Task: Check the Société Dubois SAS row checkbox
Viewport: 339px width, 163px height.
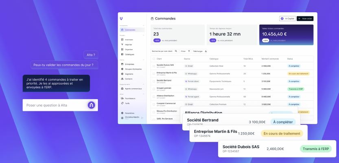Action: (x=154, y=65)
